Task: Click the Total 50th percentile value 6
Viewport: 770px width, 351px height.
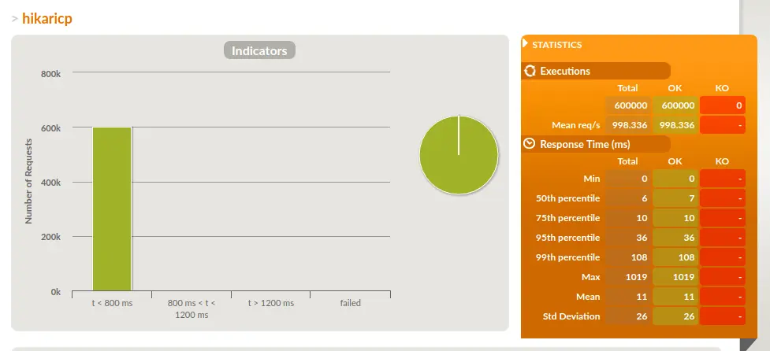Action: 628,198
